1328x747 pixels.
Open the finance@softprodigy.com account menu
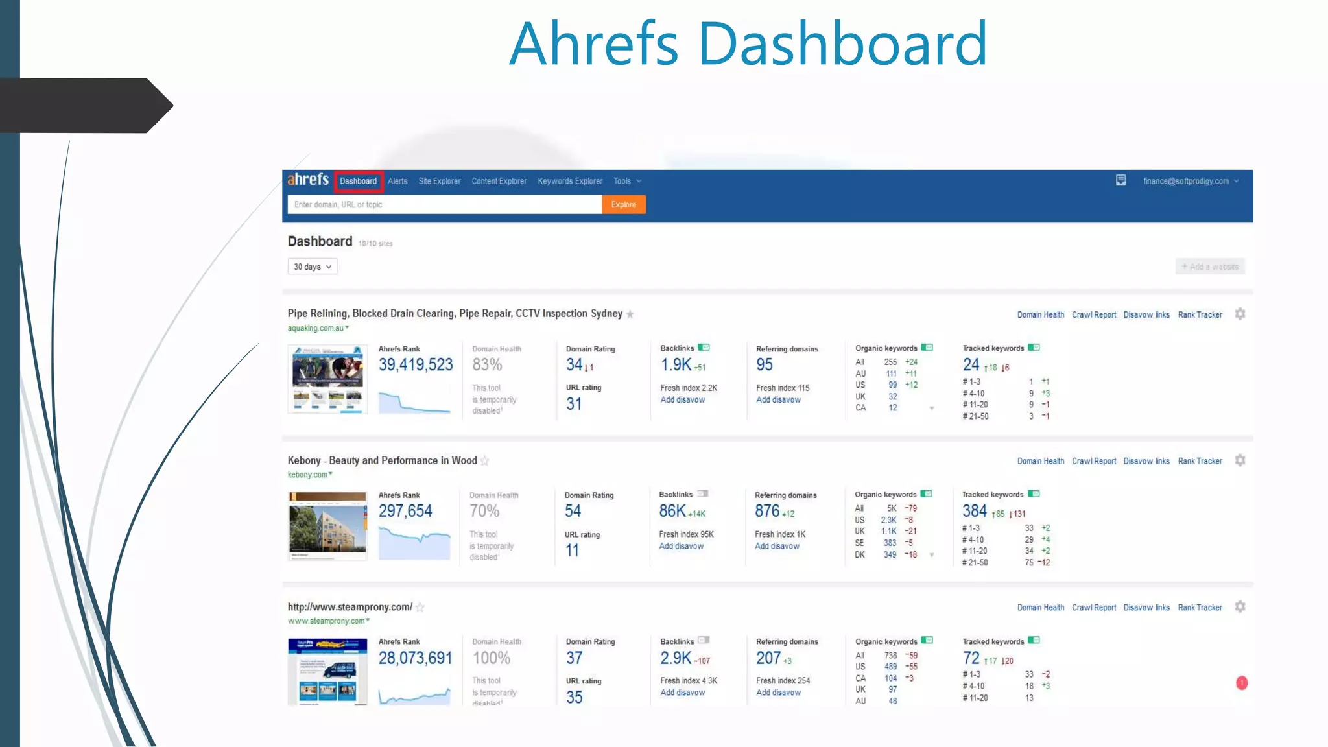coord(1191,181)
